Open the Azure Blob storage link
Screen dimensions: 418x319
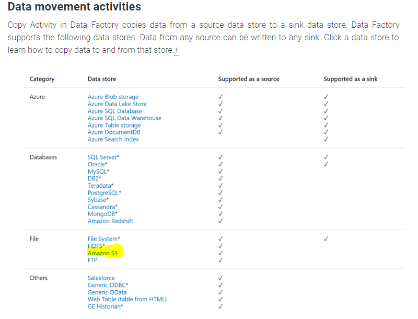113,97
